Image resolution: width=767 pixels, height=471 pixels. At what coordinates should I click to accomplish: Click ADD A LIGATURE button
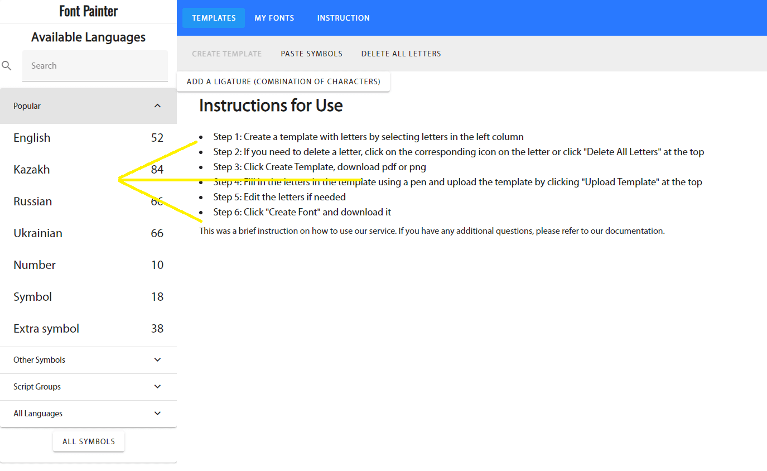[283, 81]
